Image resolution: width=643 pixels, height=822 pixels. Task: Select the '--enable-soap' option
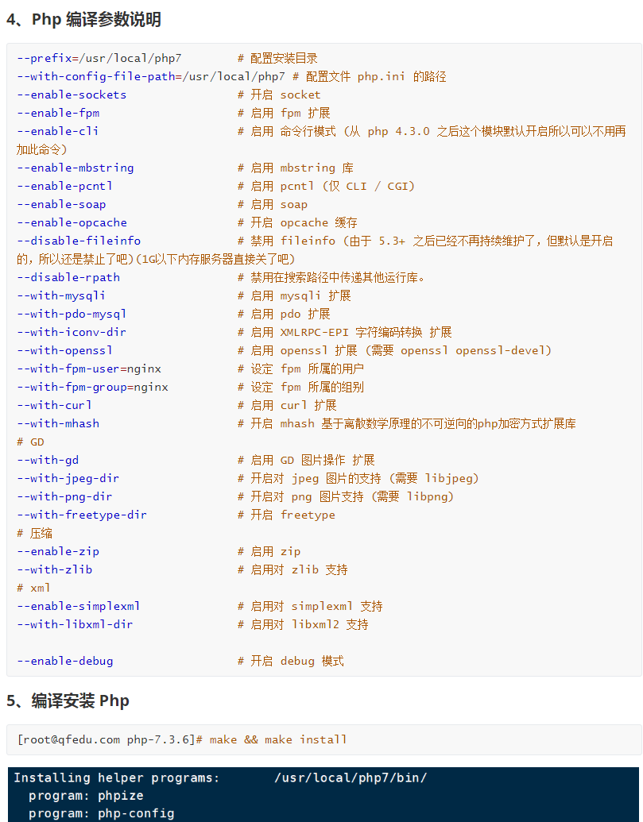(x=61, y=204)
